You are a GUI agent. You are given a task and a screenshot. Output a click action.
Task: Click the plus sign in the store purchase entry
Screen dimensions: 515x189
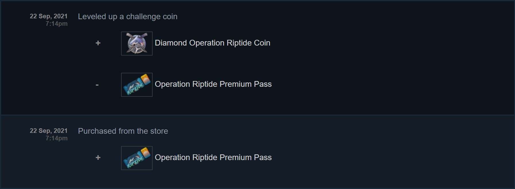pos(98,157)
